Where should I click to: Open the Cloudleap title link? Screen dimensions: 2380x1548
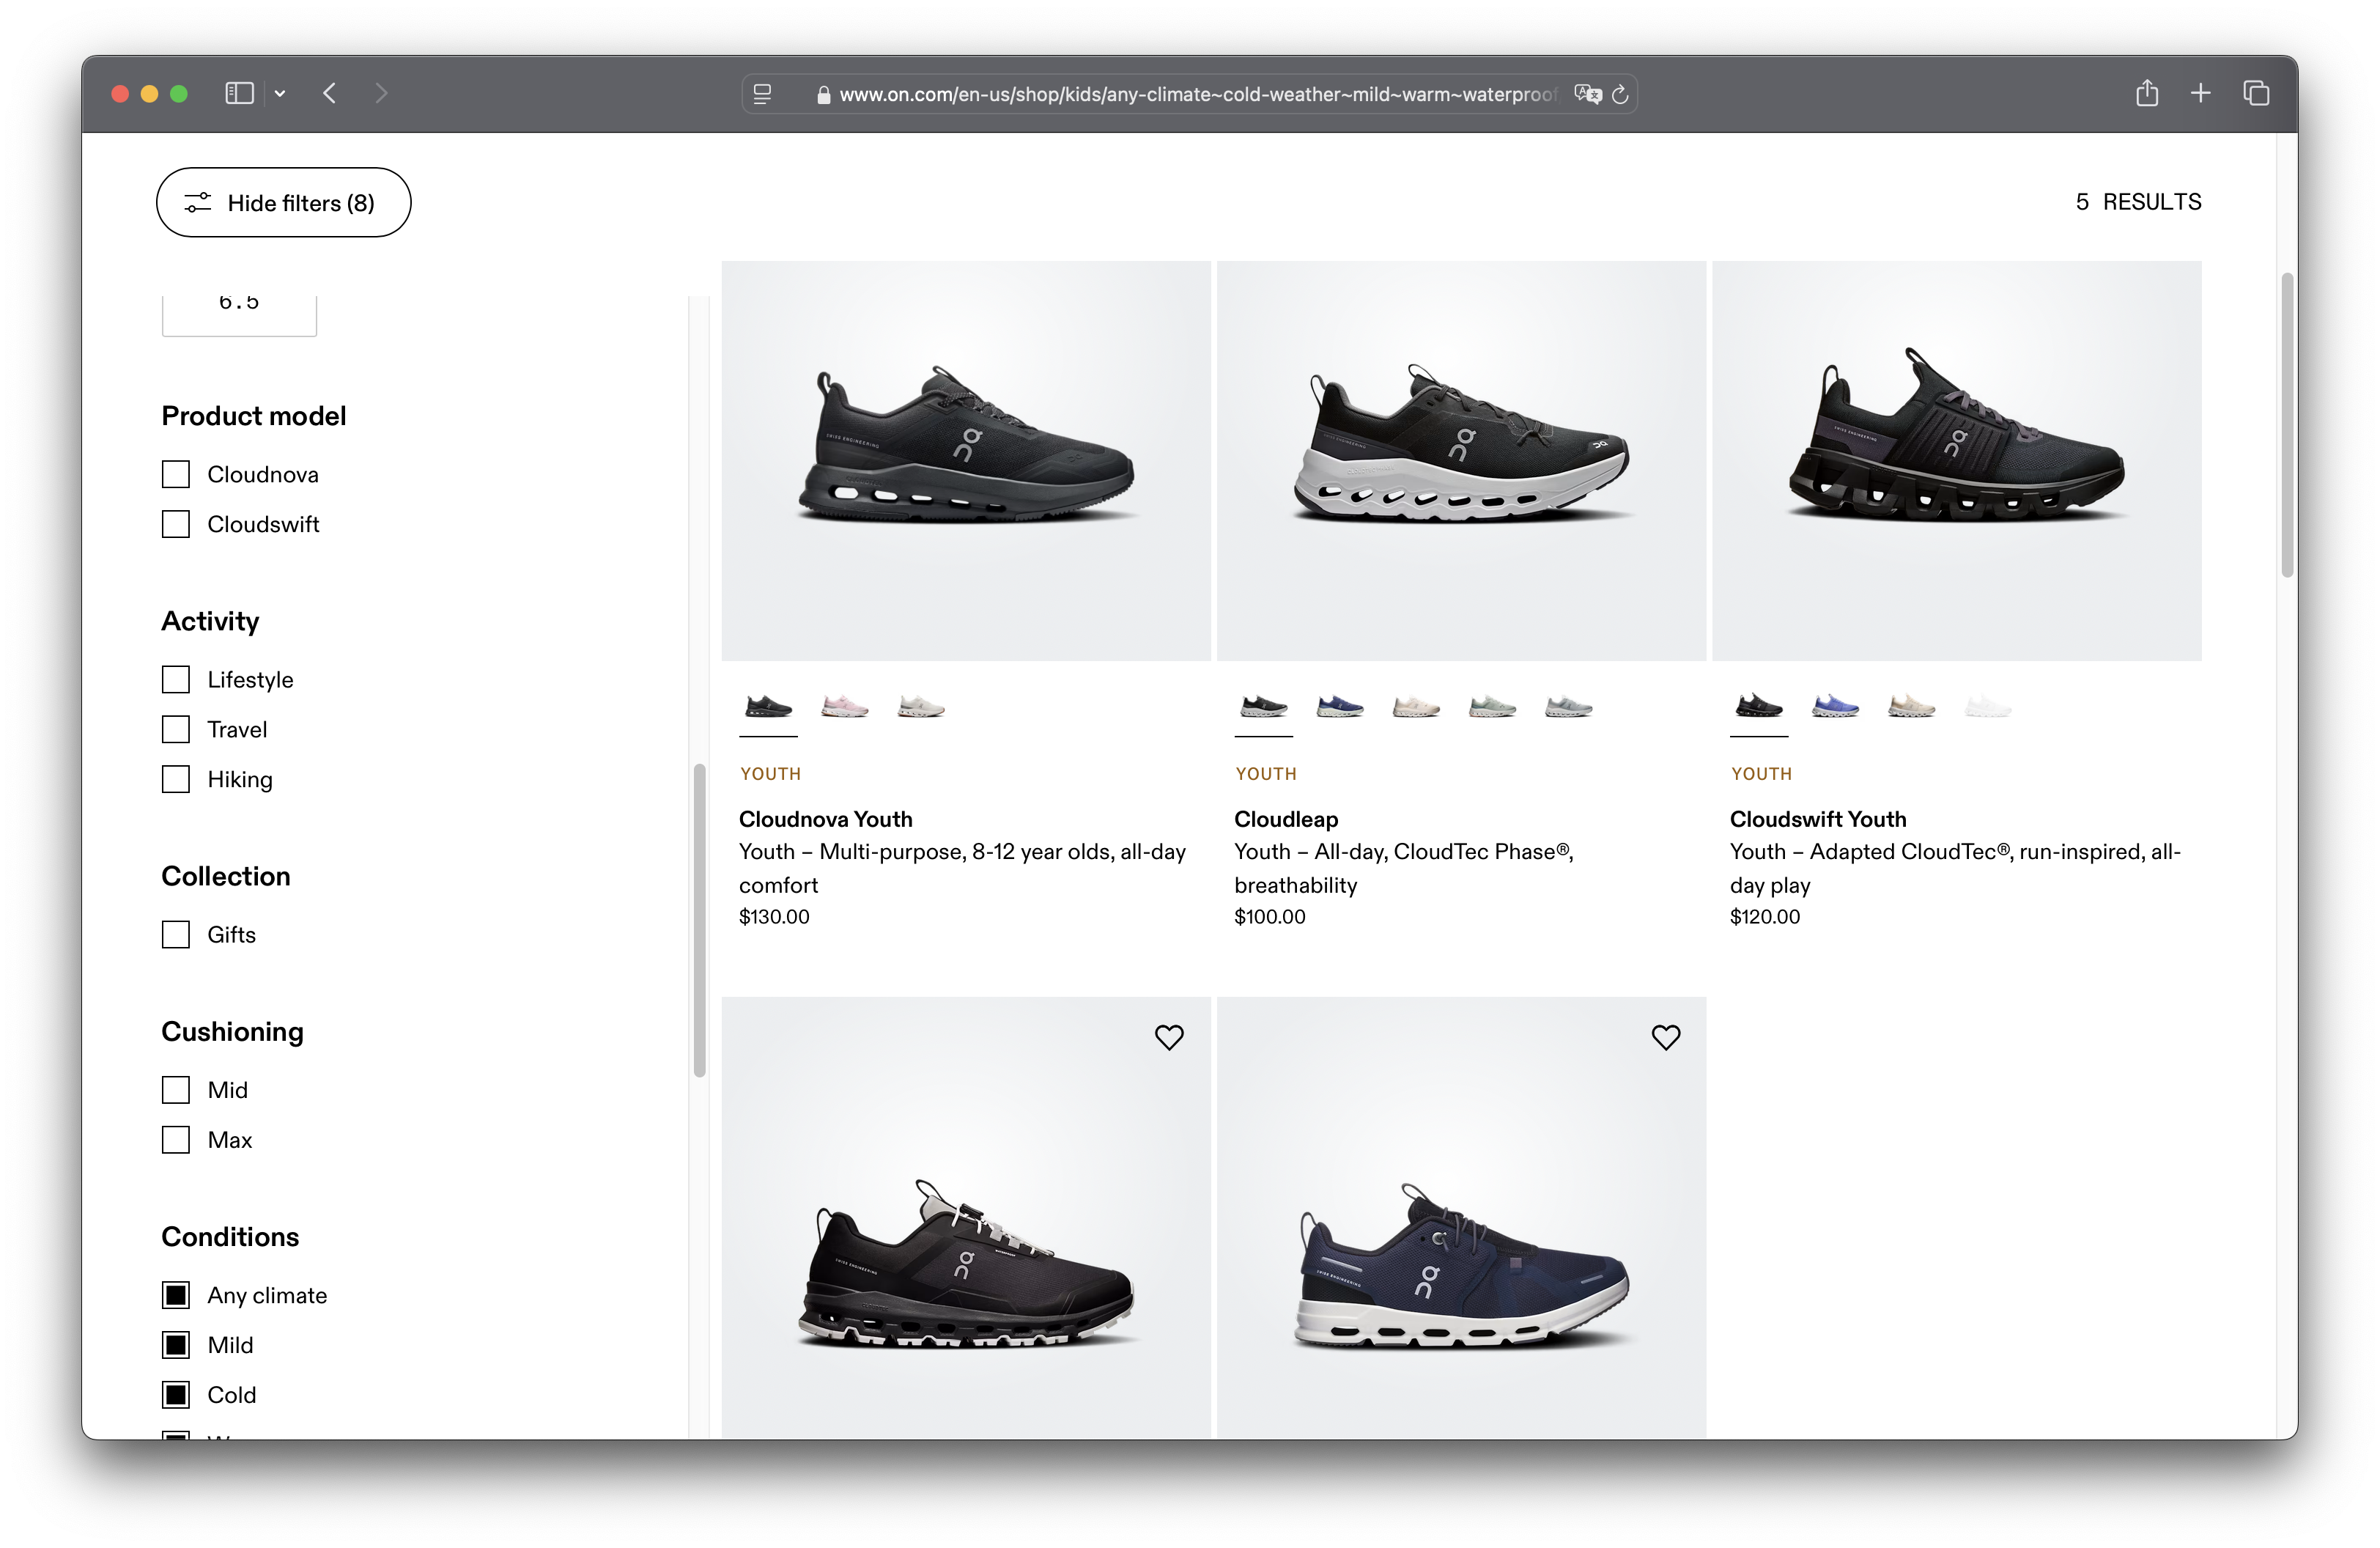coord(1286,819)
